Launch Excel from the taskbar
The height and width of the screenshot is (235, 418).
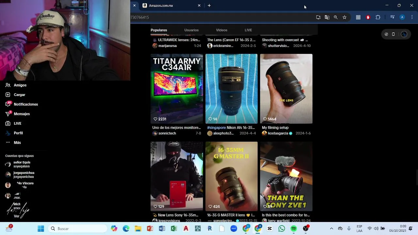[x=174, y=229]
